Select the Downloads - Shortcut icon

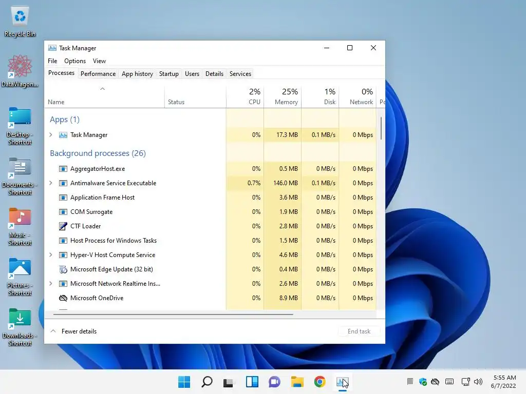coord(20,327)
